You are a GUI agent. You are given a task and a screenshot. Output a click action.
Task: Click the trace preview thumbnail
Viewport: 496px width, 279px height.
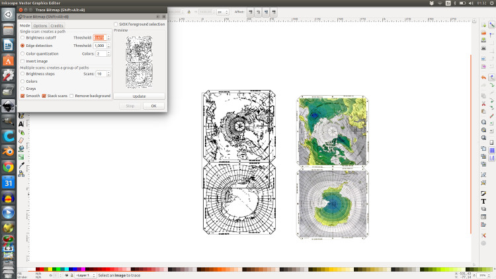[139, 62]
